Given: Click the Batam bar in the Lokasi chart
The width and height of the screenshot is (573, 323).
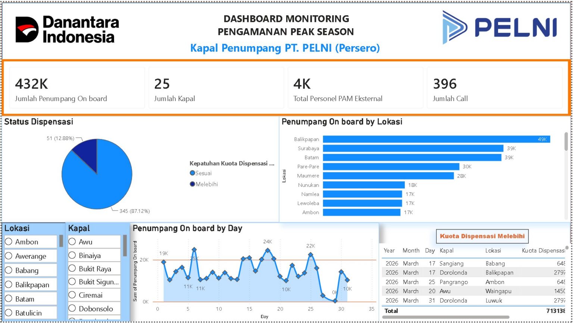Looking at the screenshot, I should pos(412,157).
